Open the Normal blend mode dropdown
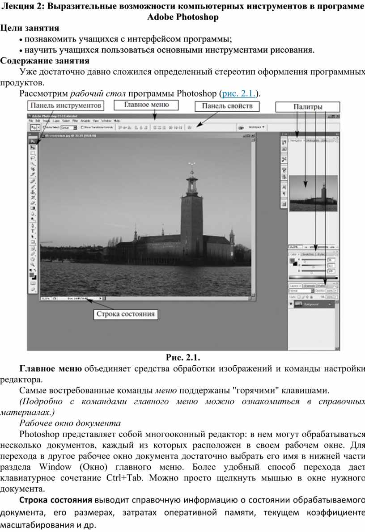 point(301,291)
